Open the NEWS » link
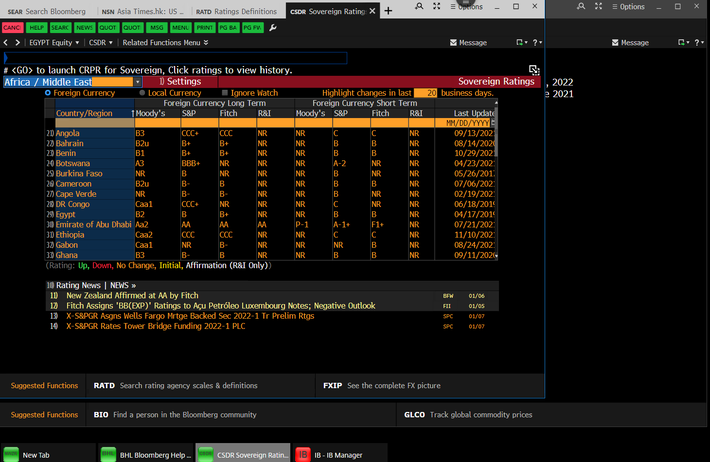 pyautogui.click(x=123, y=286)
